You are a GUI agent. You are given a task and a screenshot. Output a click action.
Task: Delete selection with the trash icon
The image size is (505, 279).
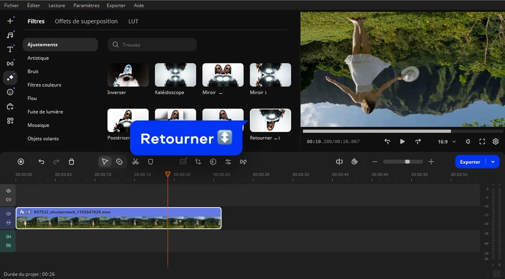[x=71, y=162]
